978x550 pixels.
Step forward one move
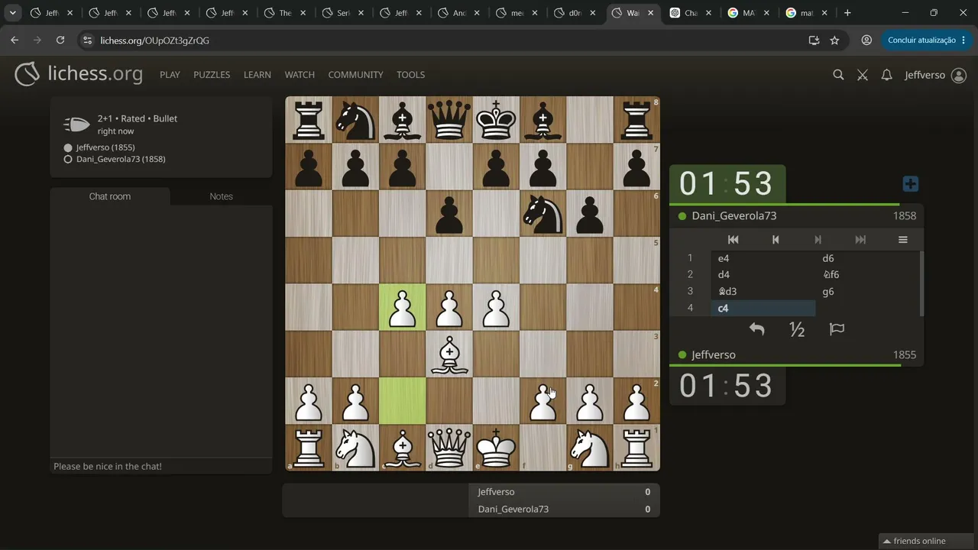(x=818, y=239)
